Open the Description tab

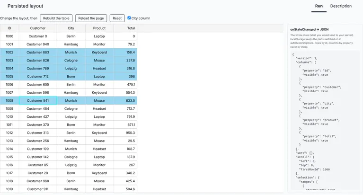coord(341,6)
